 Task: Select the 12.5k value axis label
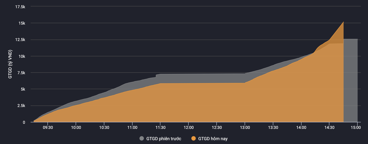click(19, 40)
